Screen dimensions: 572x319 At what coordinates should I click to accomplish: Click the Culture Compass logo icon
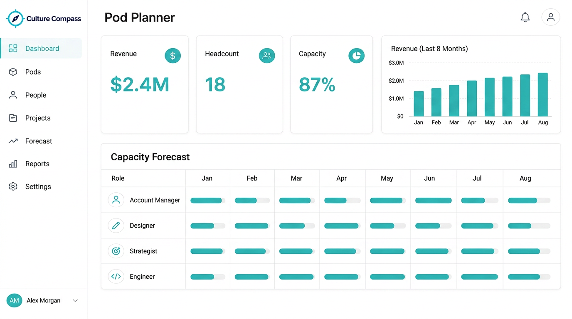pyautogui.click(x=15, y=18)
